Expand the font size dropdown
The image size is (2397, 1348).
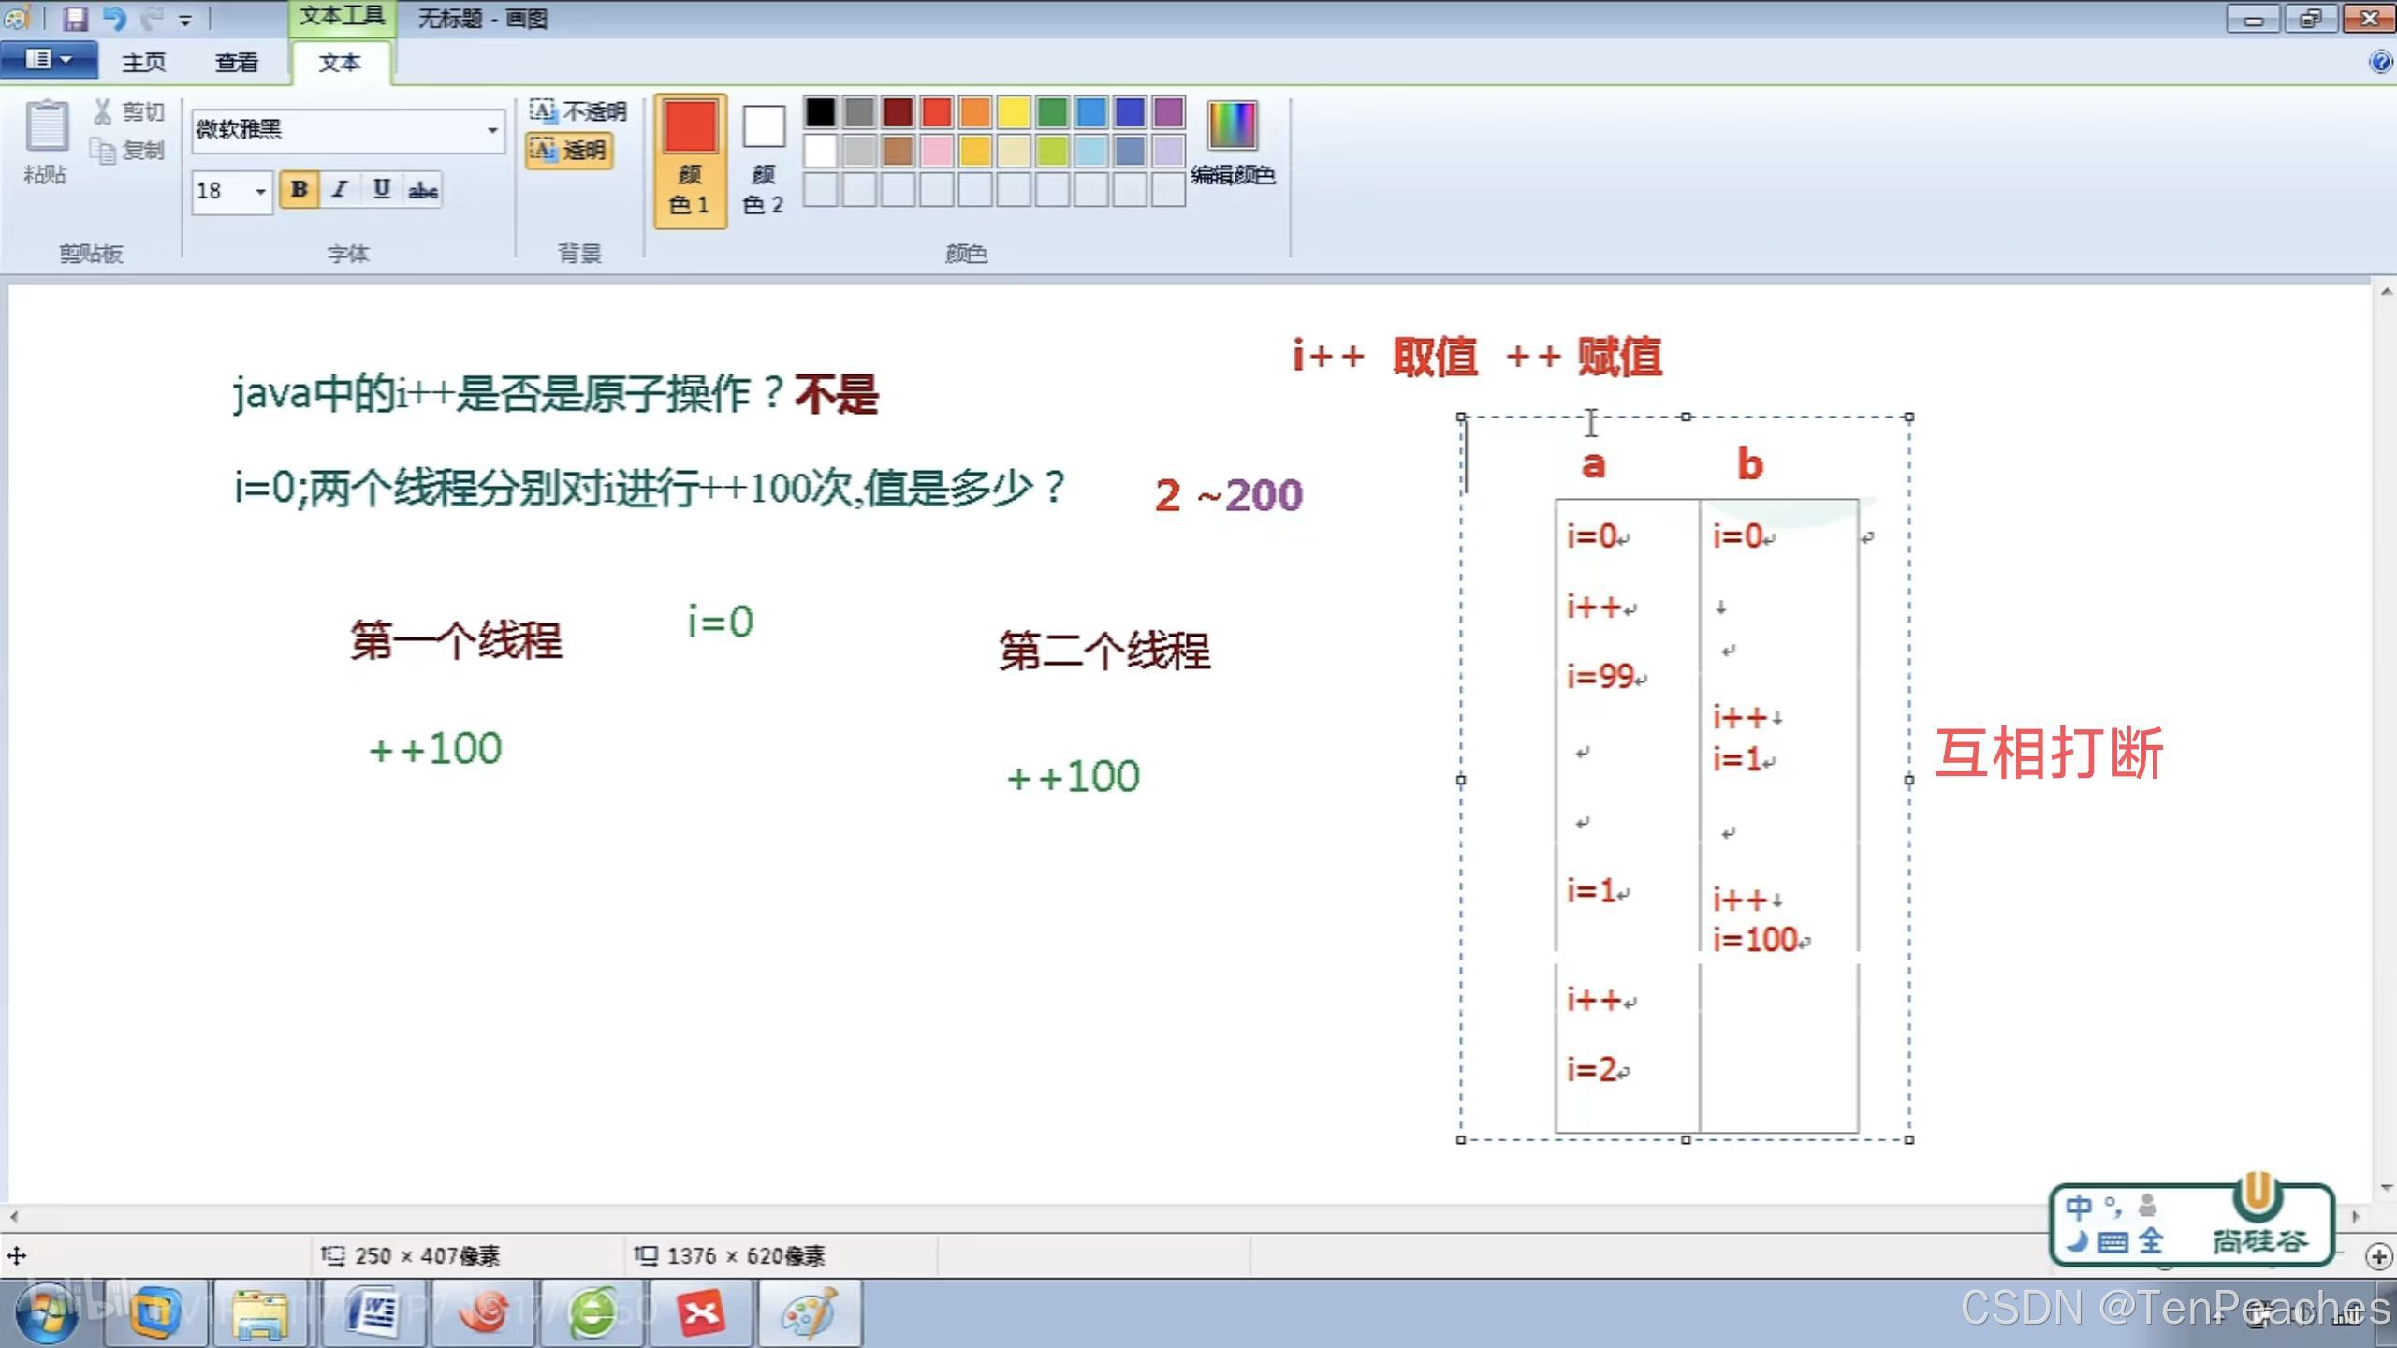click(x=260, y=191)
